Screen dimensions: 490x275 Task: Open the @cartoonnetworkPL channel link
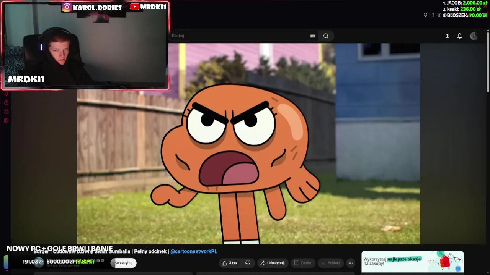coord(194,251)
